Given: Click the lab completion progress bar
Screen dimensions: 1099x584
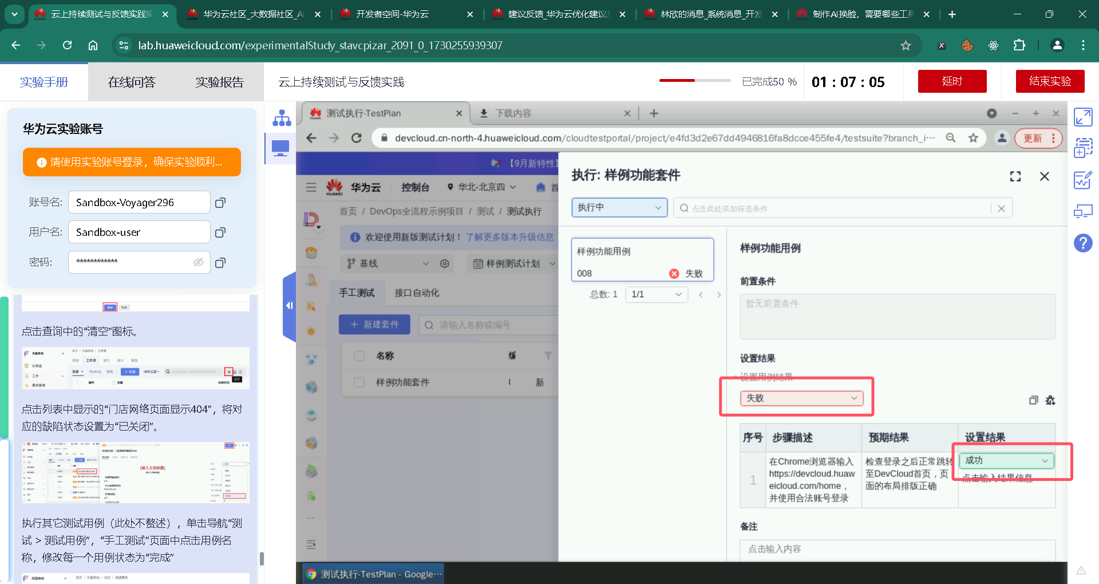Looking at the screenshot, I should tap(695, 81).
